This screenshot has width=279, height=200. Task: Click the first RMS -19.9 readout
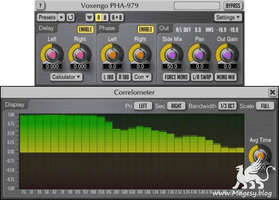point(222,30)
